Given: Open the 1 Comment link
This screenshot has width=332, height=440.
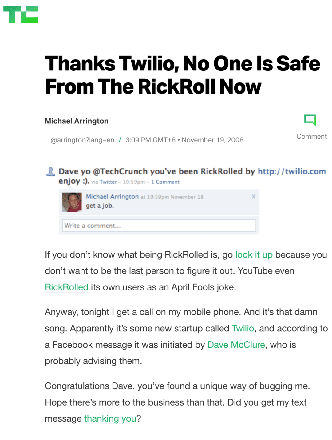Looking at the screenshot, I should [165, 182].
